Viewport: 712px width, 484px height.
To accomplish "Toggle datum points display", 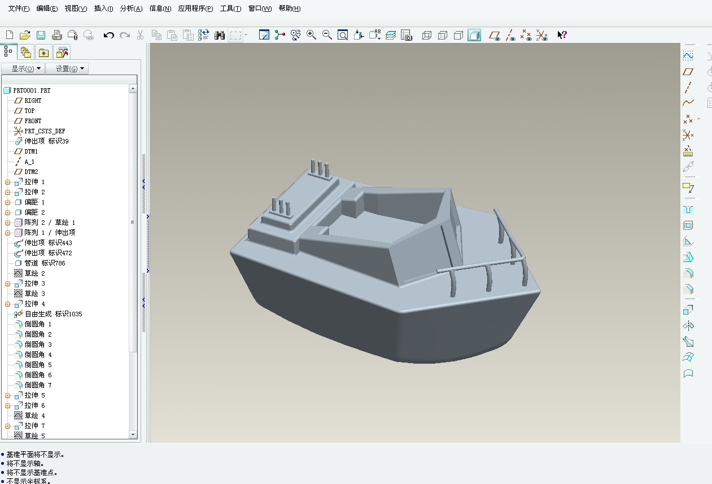I will 526,35.
